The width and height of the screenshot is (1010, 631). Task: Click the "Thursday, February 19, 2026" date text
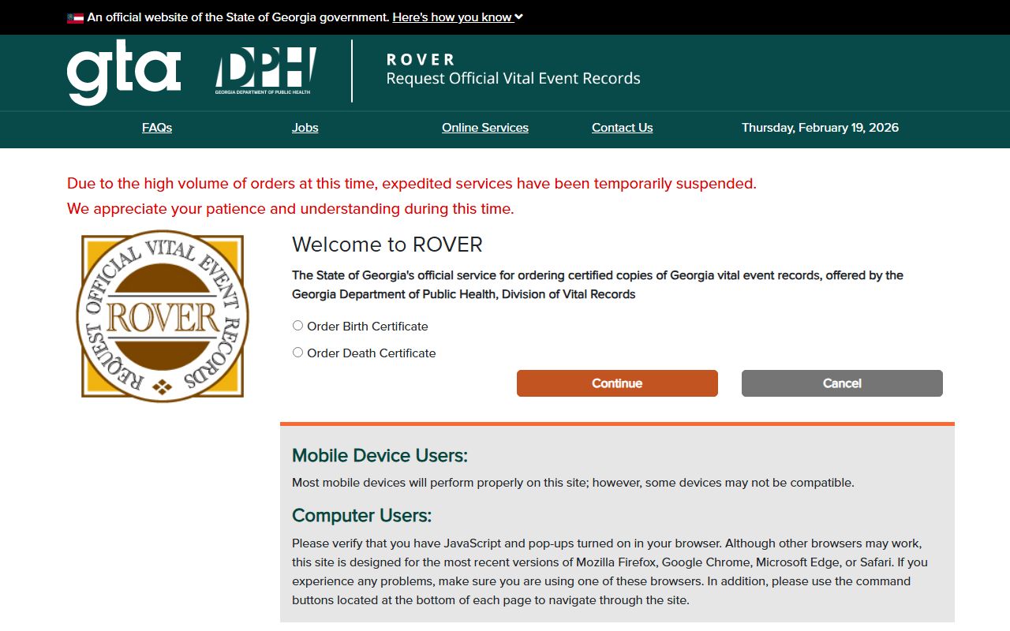click(820, 128)
